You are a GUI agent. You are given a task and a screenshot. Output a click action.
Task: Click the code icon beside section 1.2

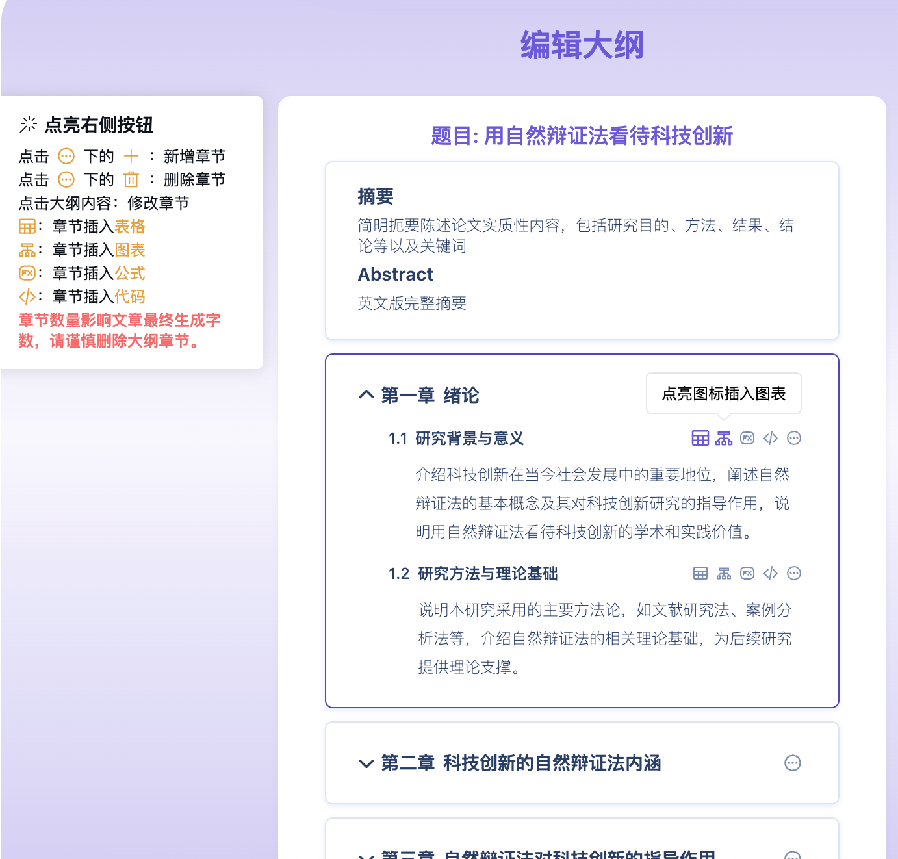coord(771,573)
